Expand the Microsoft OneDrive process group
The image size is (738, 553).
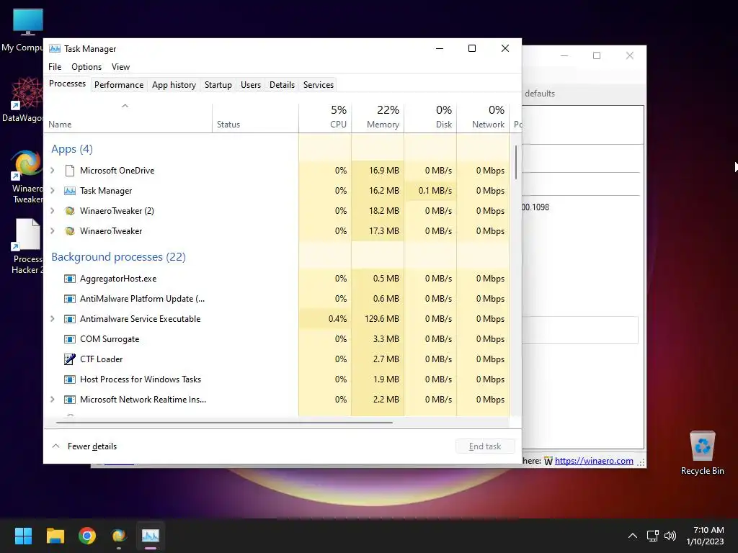[x=53, y=170]
